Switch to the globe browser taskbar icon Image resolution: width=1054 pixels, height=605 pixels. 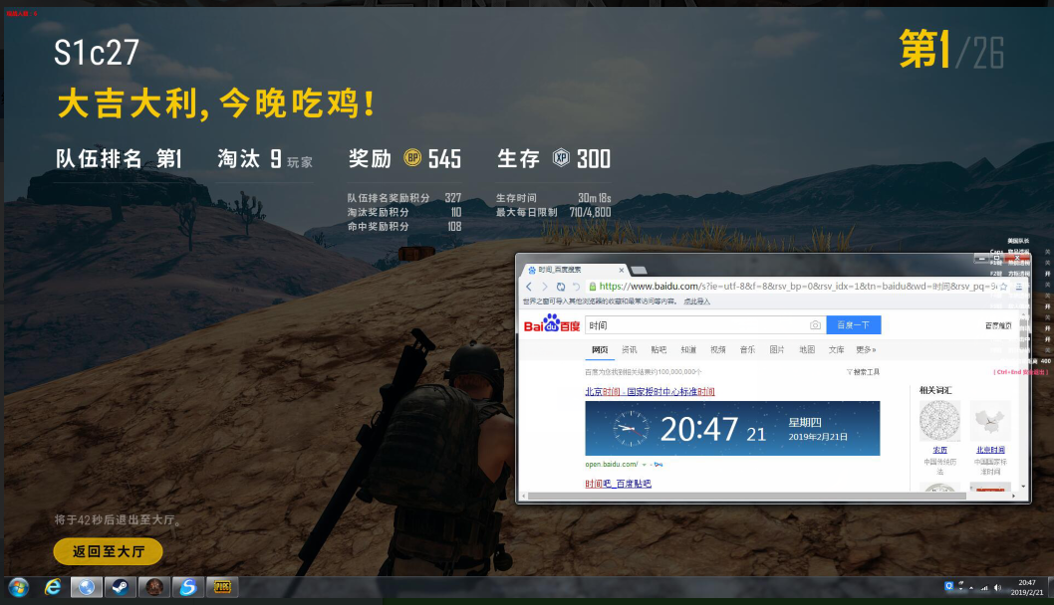[86, 587]
